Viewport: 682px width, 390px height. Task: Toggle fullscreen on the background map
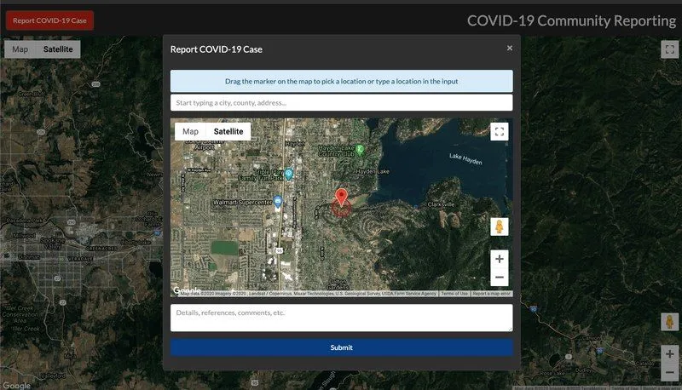(669, 49)
